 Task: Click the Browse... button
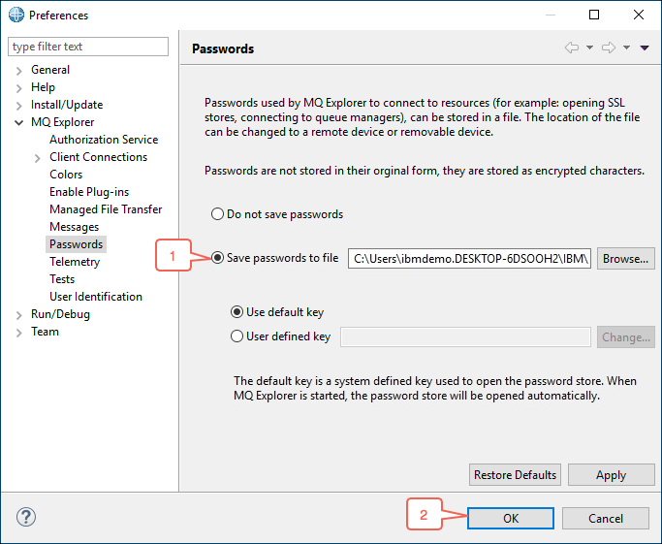pyautogui.click(x=626, y=259)
